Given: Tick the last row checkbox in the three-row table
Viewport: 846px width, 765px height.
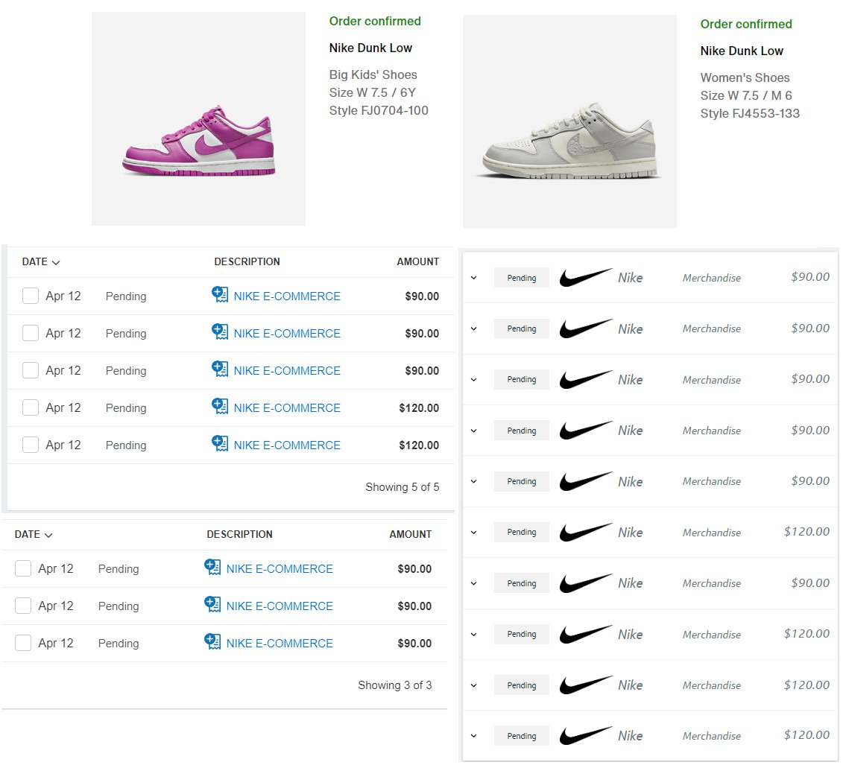Looking at the screenshot, I should (x=22, y=643).
